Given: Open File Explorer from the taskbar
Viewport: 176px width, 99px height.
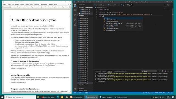Looking at the screenshot, I should click(x=38, y=97).
